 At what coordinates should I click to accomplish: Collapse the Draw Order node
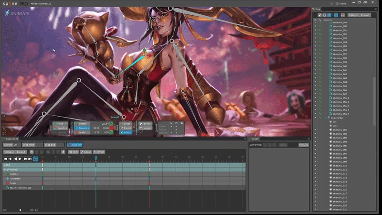pos(326,118)
